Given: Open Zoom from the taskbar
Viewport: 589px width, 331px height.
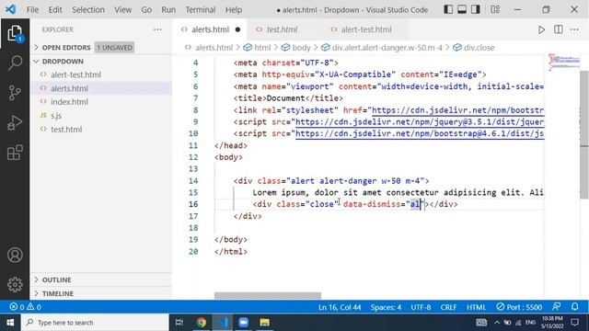Looking at the screenshot, I should [243, 323].
